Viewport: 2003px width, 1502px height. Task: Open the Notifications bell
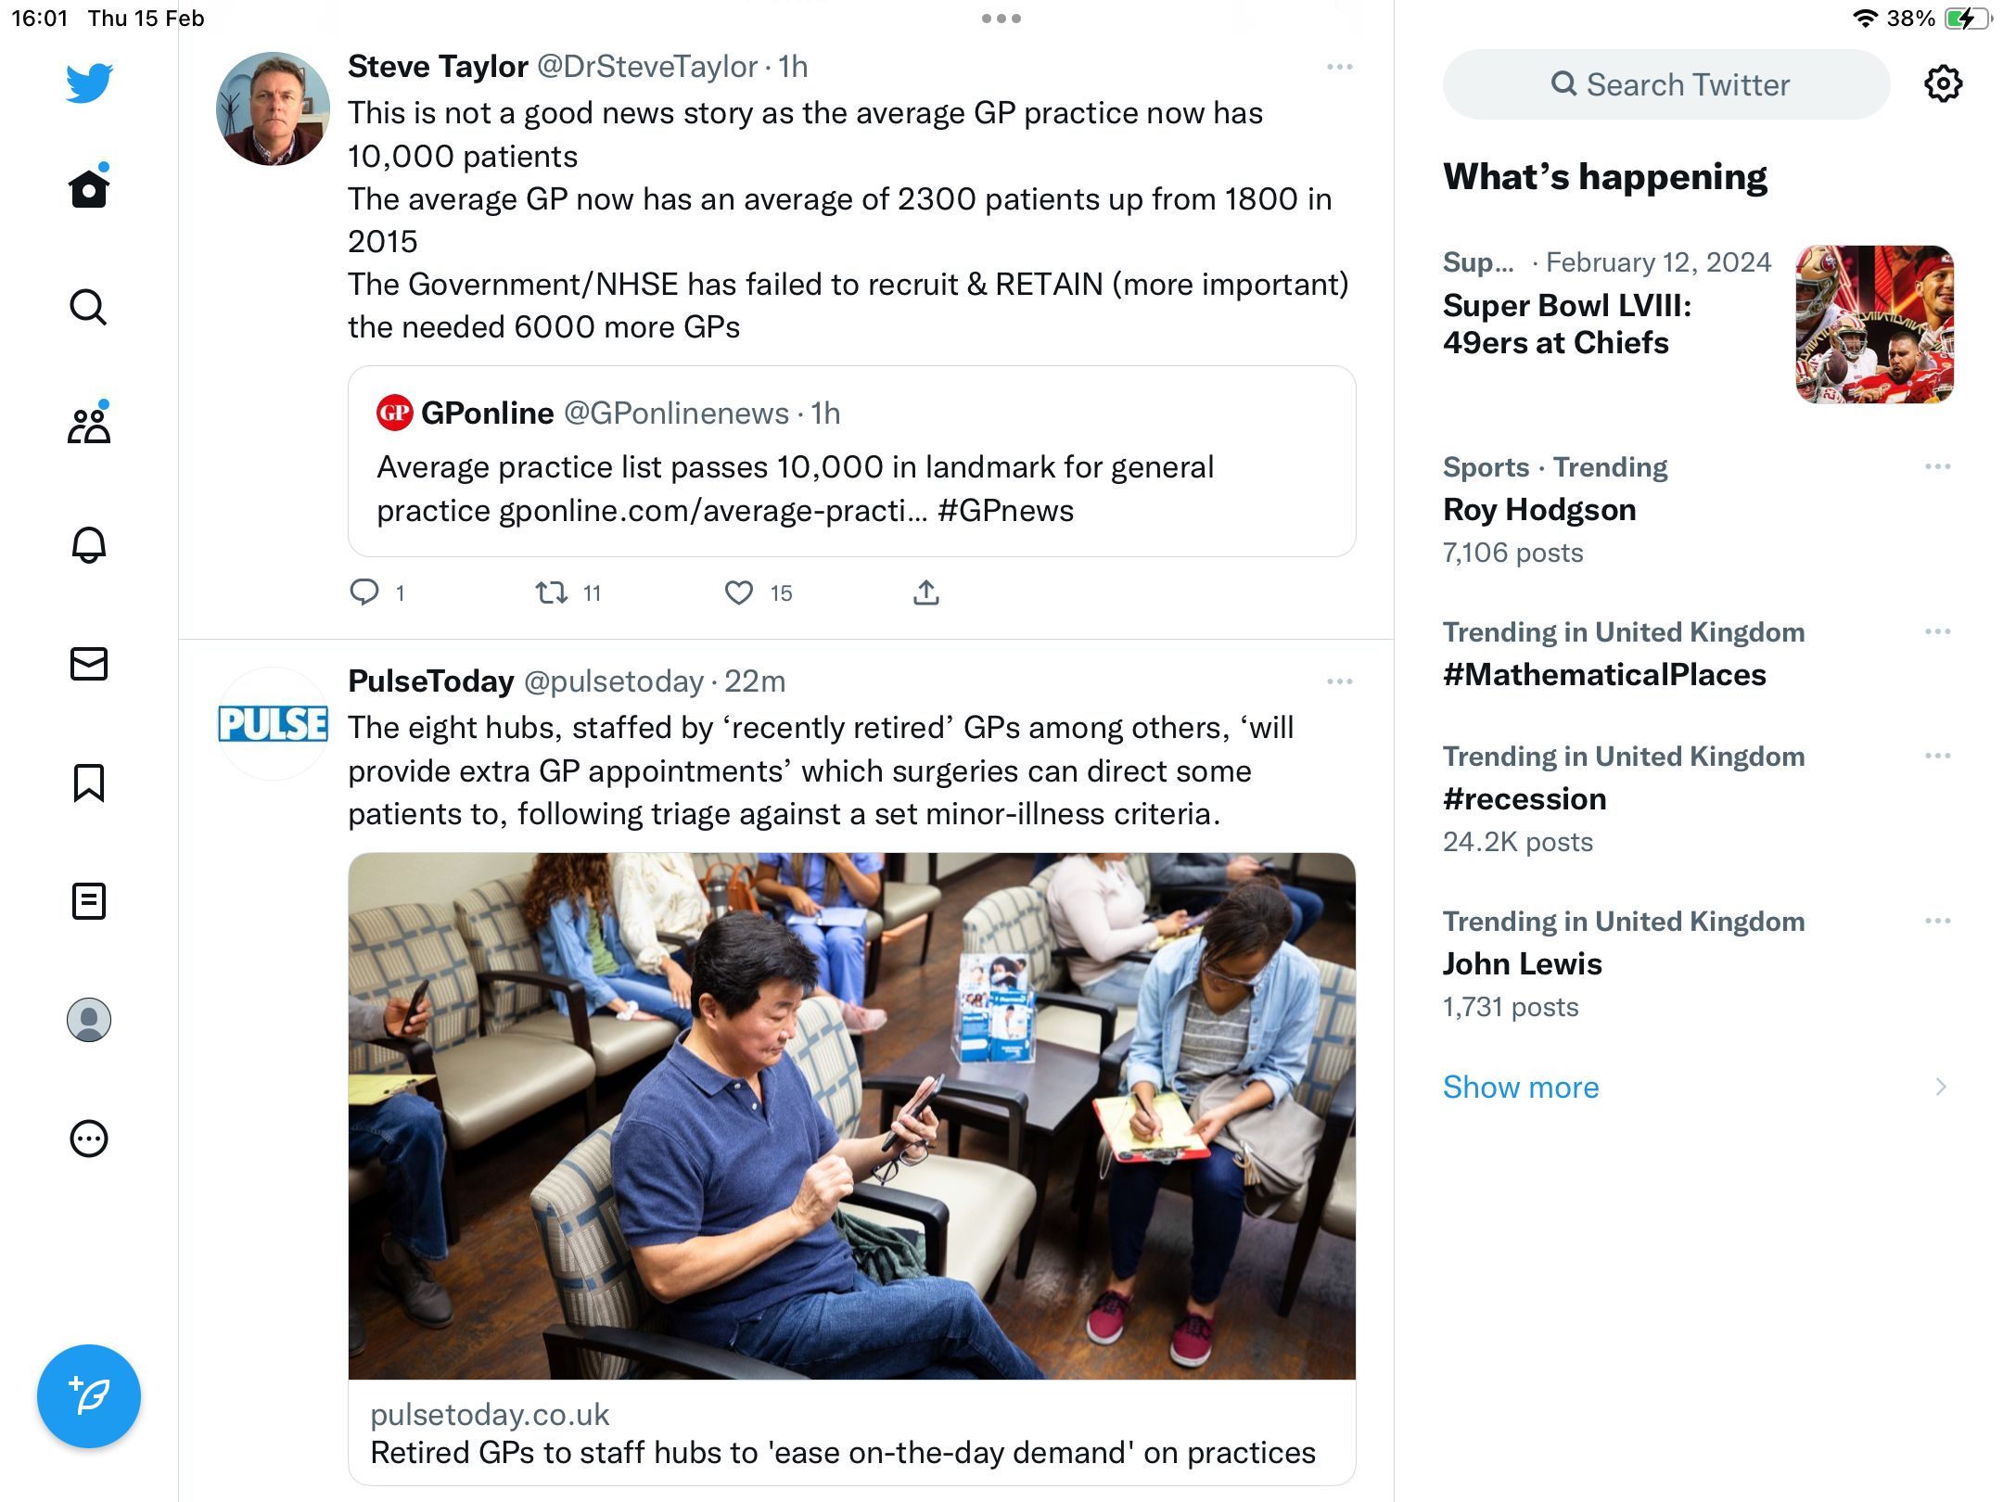click(89, 544)
